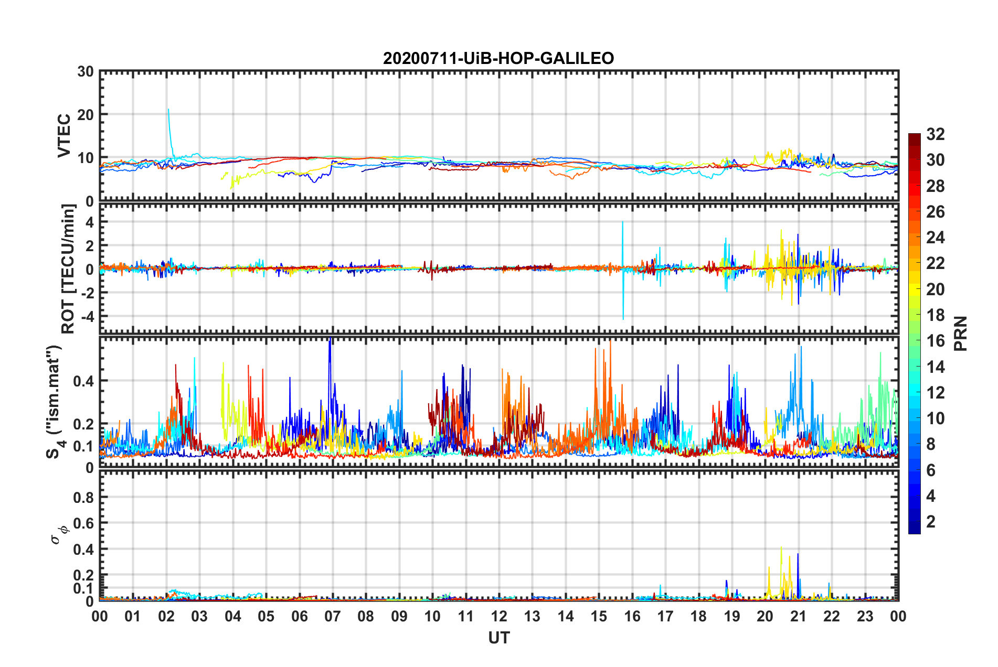Select the 11 hour tick on UT axis
998x667 pixels.
click(466, 616)
